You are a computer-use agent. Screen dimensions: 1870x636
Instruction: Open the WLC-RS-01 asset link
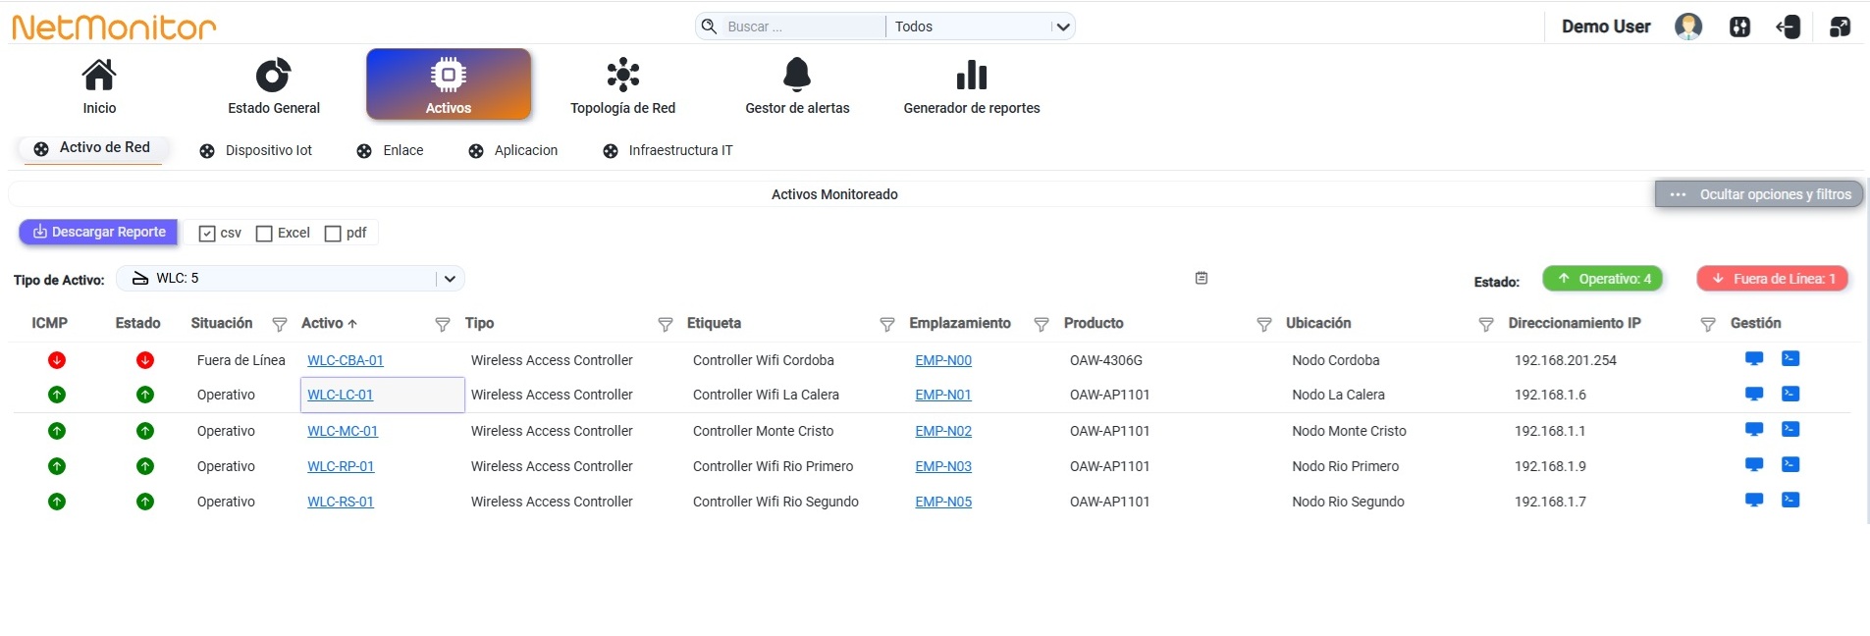pyautogui.click(x=341, y=502)
